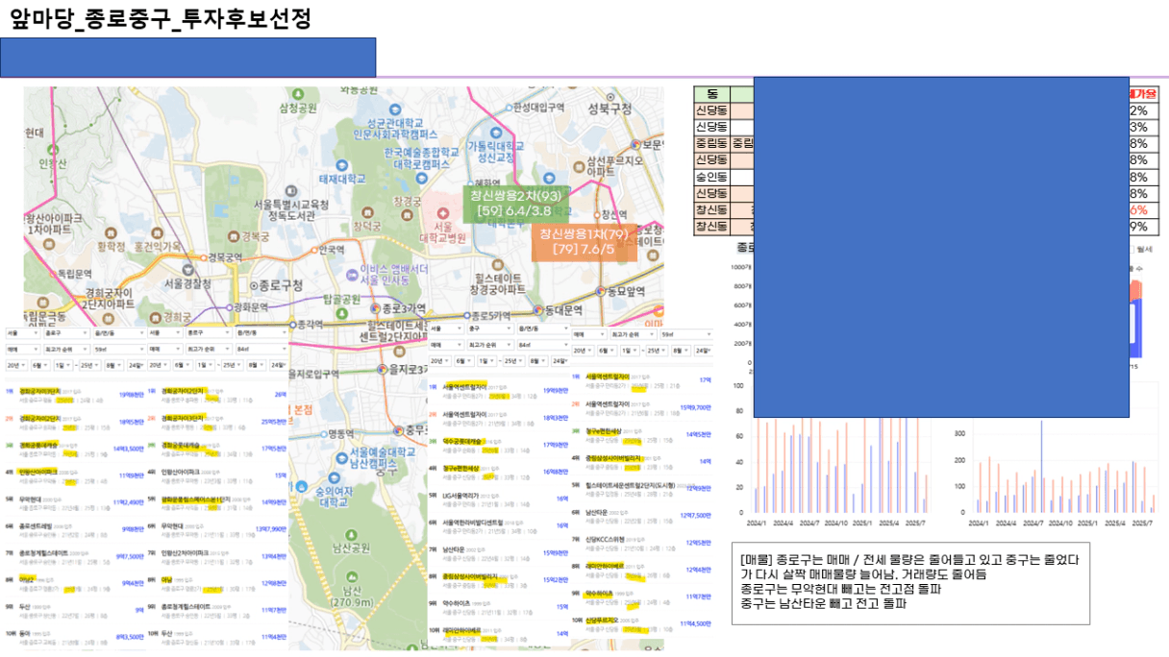Click the LIG서울역리가 16억 row
Screen dimensions: 1169x657
click(497, 499)
